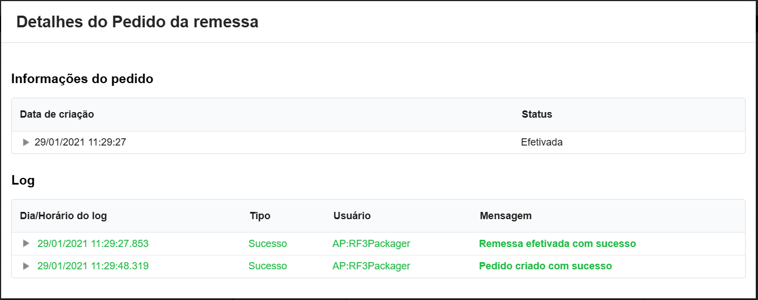
Task: Click the "Dia/Horário do log" column header
Action: click(x=63, y=216)
